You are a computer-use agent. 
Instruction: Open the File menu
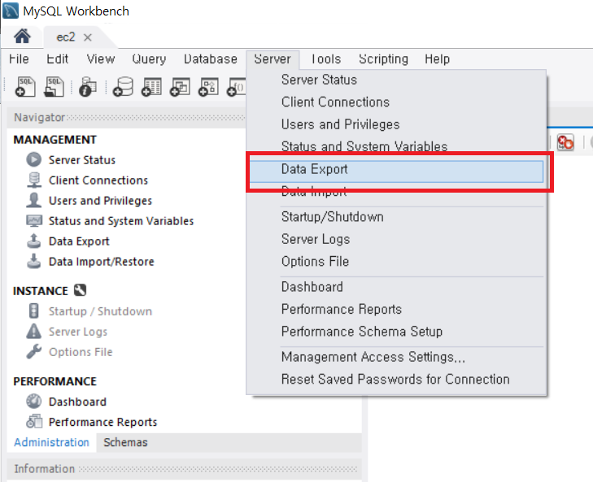[x=19, y=59]
